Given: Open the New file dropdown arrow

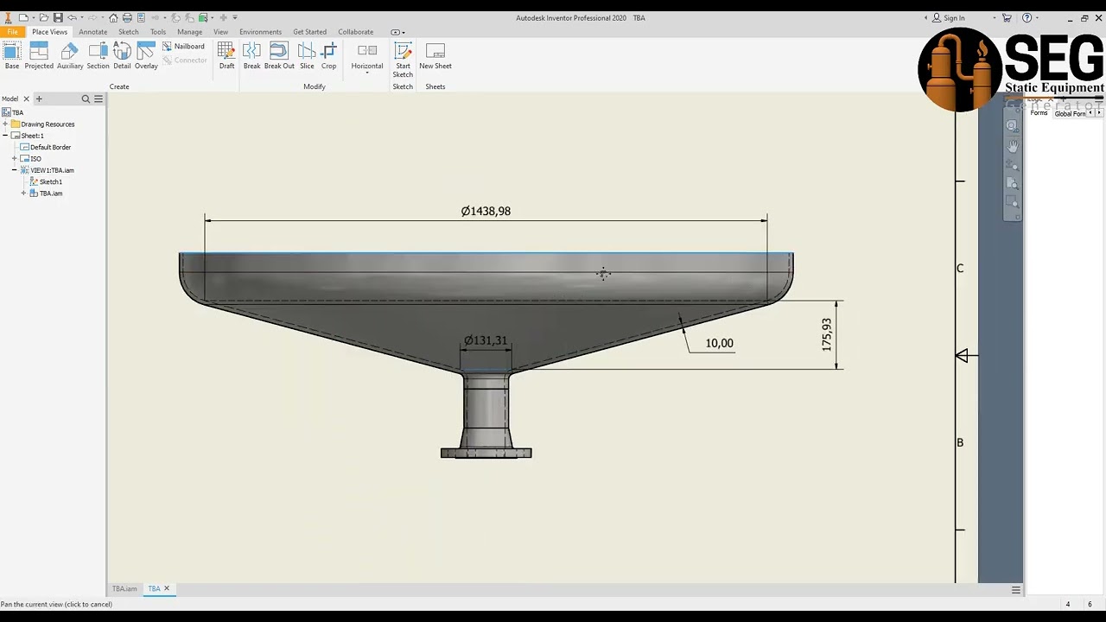Looking at the screenshot, I should point(33,17).
